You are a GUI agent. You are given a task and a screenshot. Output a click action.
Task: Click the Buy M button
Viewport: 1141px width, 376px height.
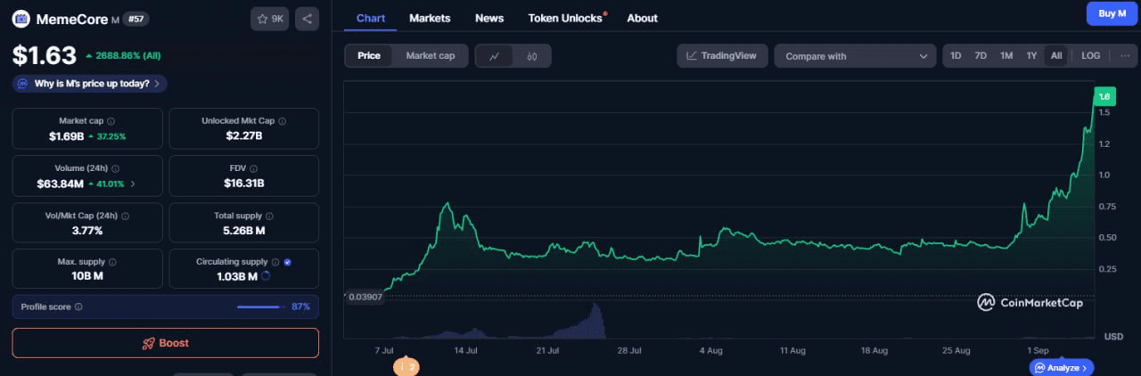[1112, 13]
